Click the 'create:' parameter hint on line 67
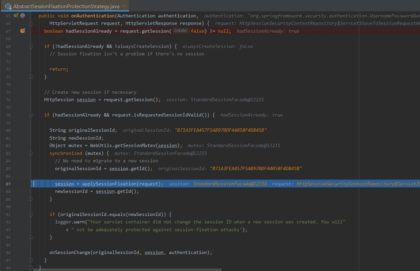 [x=181, y=31]
